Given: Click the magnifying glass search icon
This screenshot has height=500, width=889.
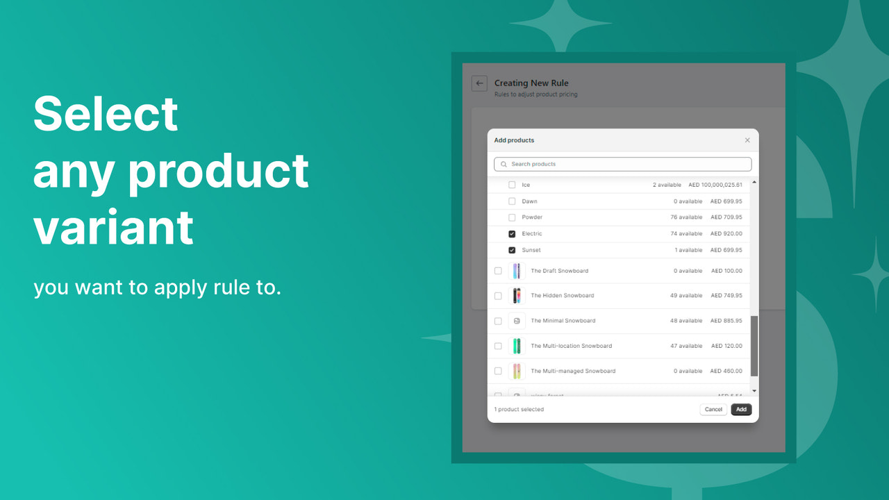Looking at the screenshot, I should [504, 164].
